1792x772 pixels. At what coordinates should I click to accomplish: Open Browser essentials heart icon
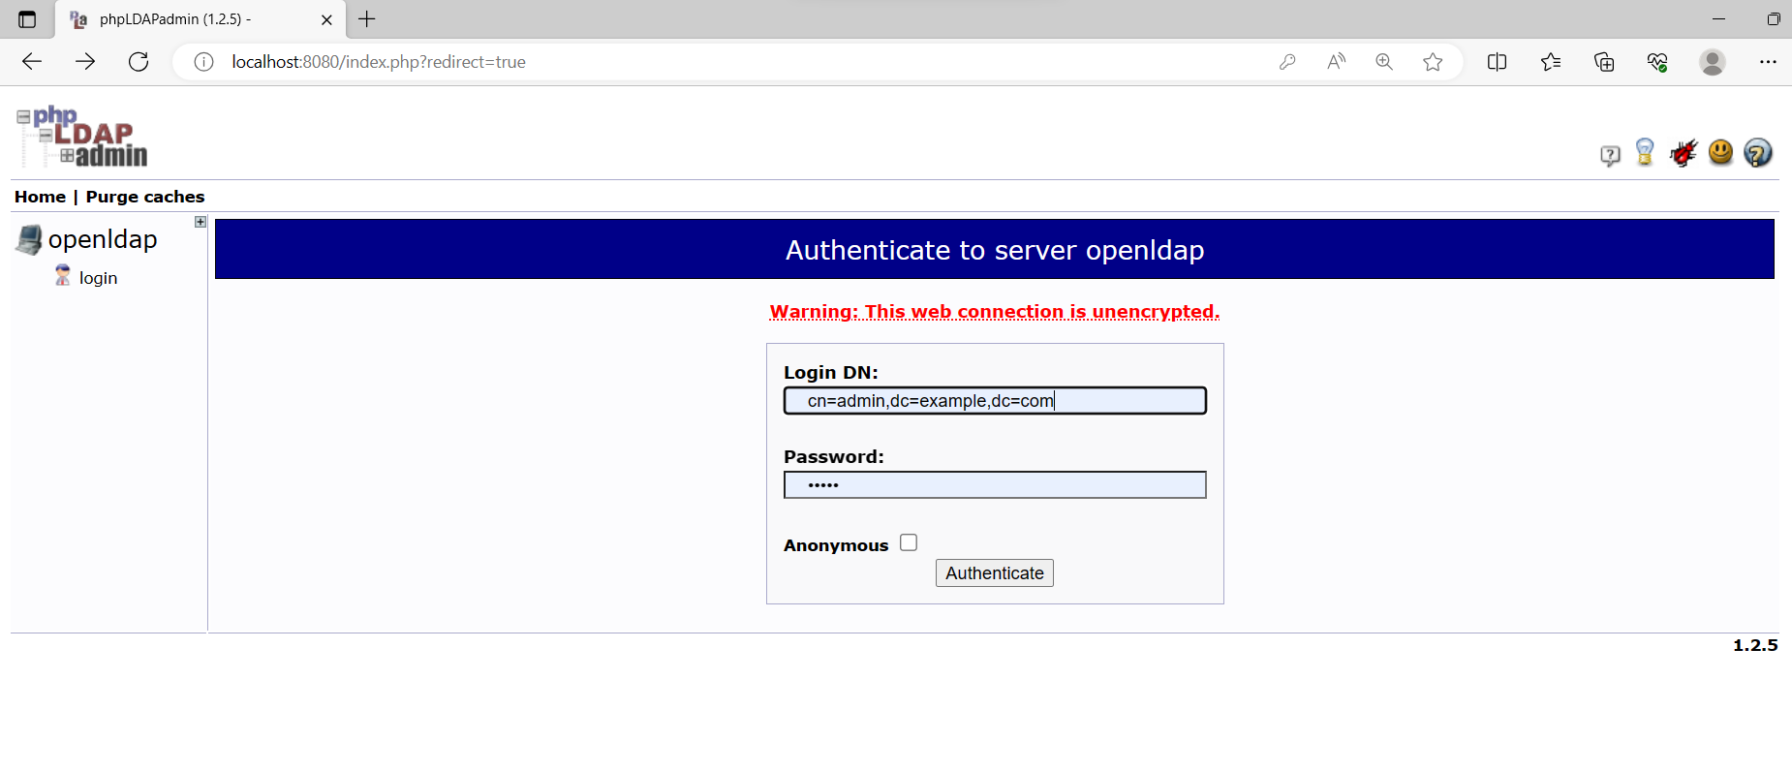[x=1657, y=62]
